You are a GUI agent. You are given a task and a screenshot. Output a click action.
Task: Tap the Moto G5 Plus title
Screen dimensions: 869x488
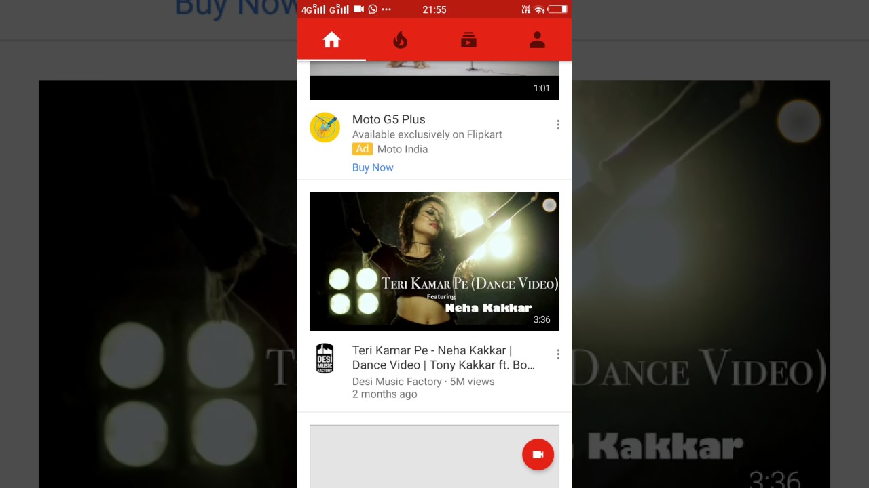pos(388,119)
